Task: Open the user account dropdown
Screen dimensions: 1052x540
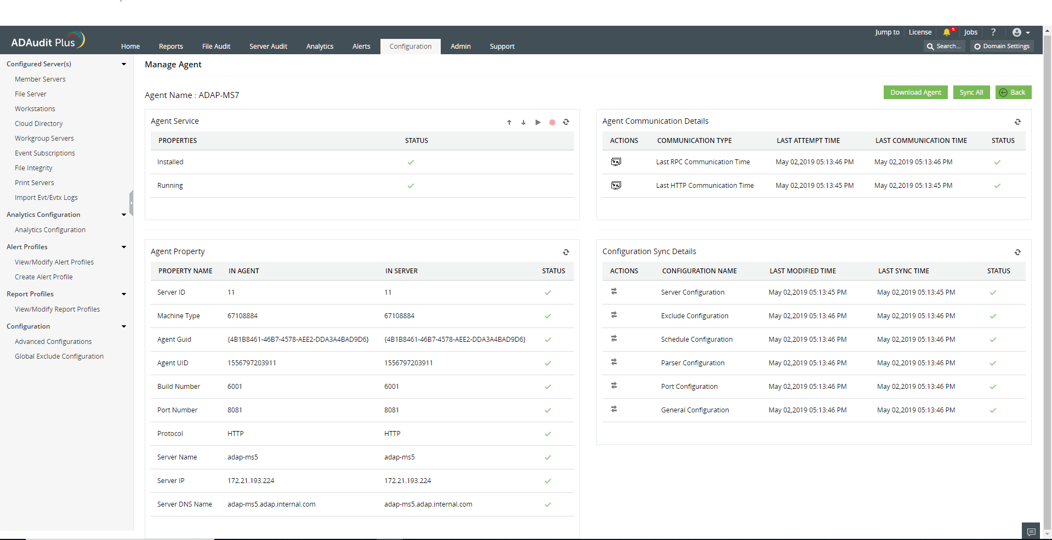Action: pos(1021,32)
